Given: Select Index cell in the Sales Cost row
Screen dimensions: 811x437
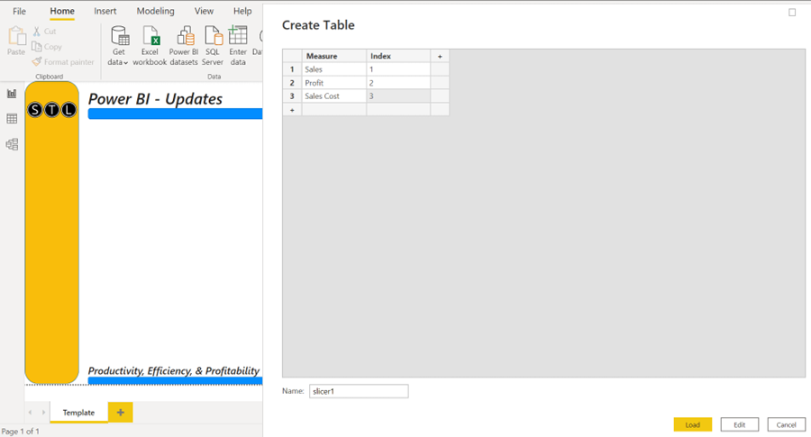Looking at the screenshot, I should pyautogui.click(x=398, y=96).
